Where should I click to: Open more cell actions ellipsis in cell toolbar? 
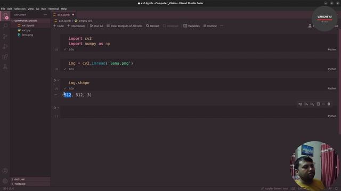[x=323, y=104]
